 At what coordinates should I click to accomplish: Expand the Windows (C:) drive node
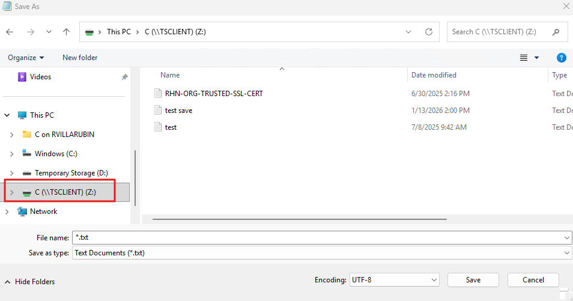coord(11,154)
